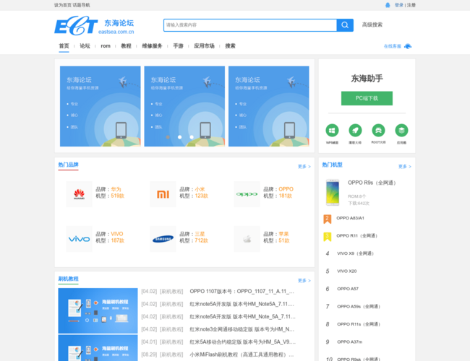The height and width of the screenshot is (361, 470).
Task: Open the green Windows-logo assistant tool
Action: (x=332, y=130)
